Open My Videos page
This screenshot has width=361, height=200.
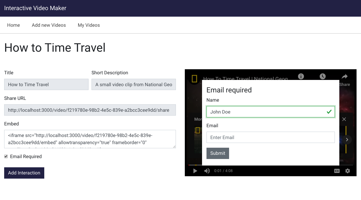(89, 25)
